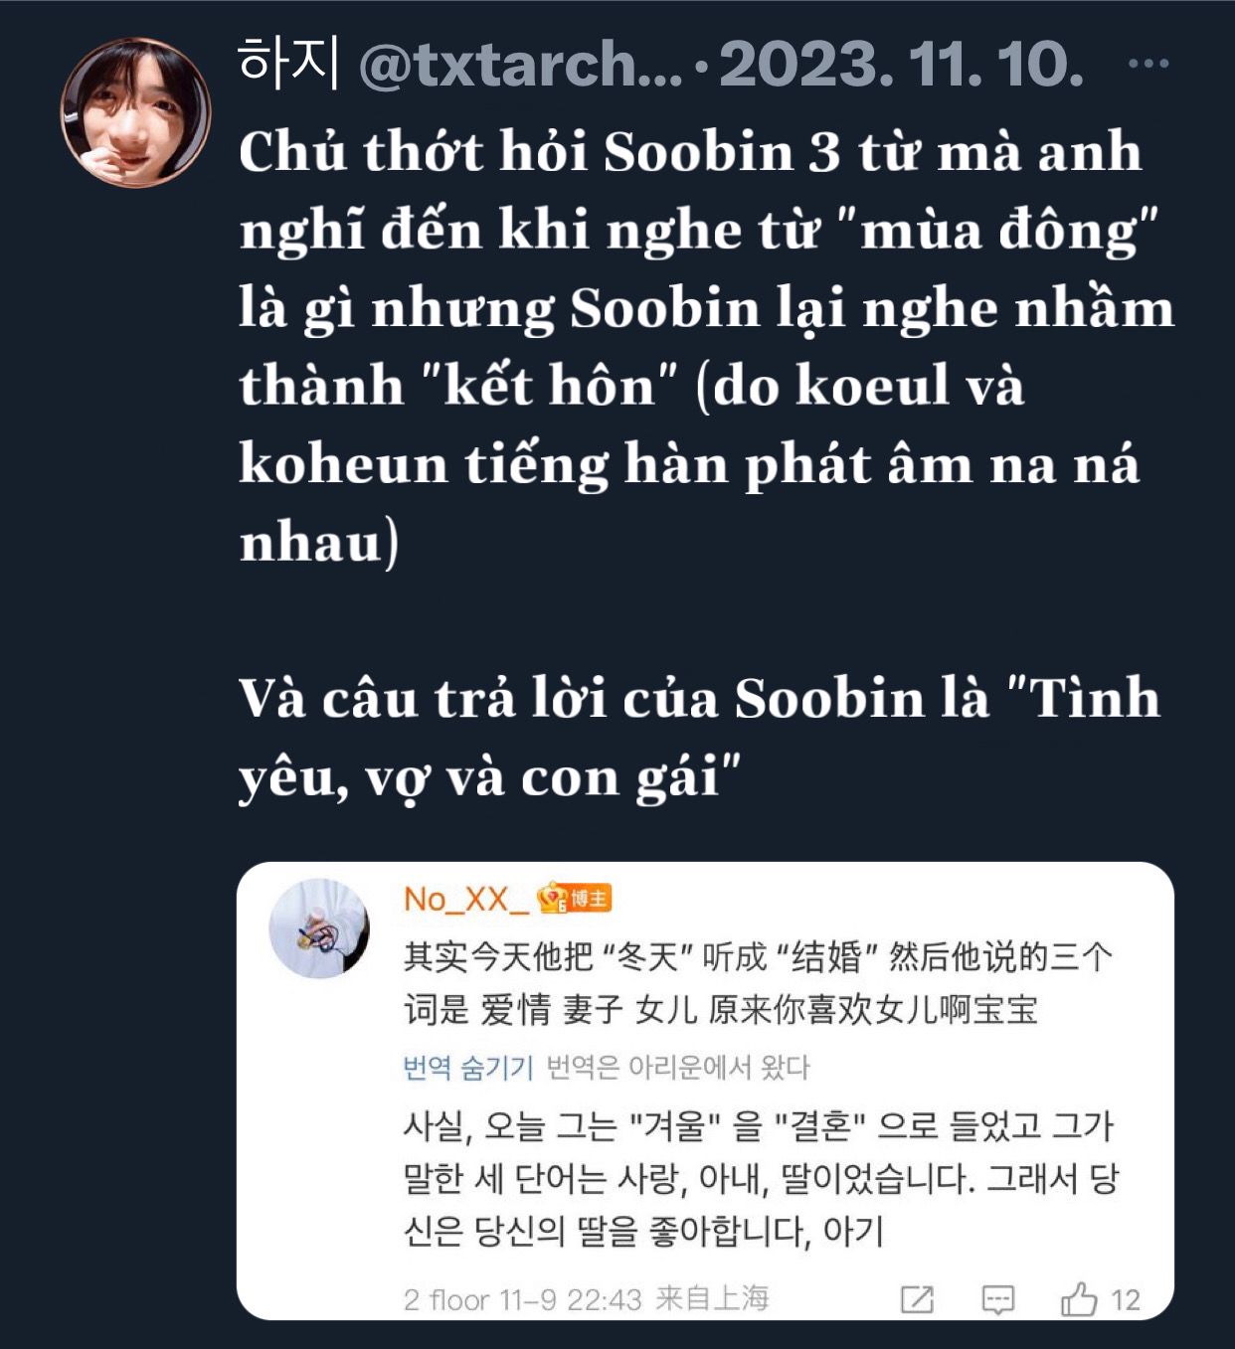
Task: Open the tweet date 2023. 11. 10.
Action: (901, 65)
